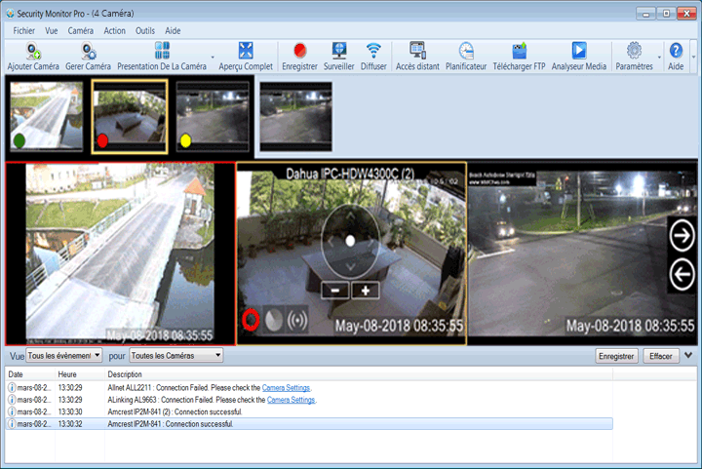Open Télécharger FTP settings
Viewport: 702px width, 469px height.
click(519, 52)
